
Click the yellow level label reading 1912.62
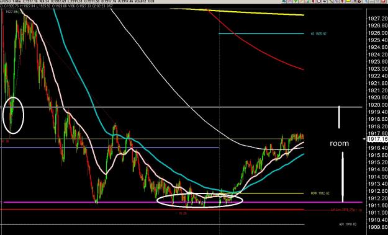(x=320, y=193)
